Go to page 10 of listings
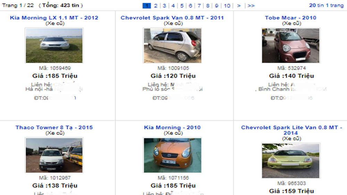 click(227, 6)
